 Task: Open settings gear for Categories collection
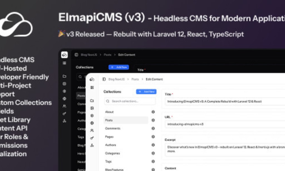pos(153,153)
